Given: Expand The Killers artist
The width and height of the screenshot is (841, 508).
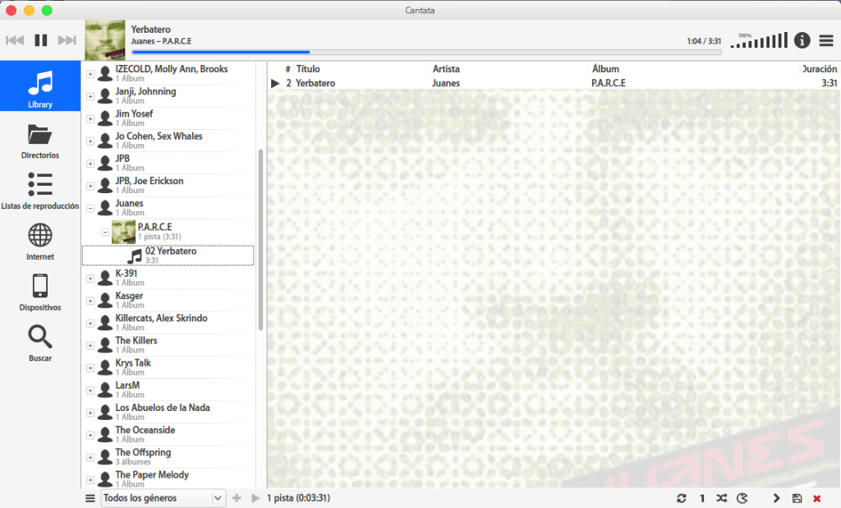Looking at the screenshot, I should [90, 345].
